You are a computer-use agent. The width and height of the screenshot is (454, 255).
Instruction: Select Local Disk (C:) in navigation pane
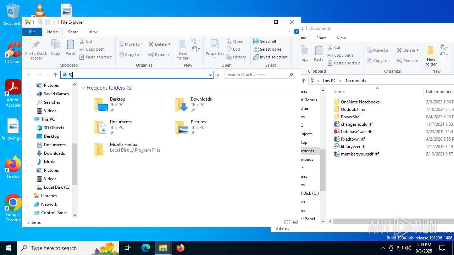[x=54, y=187]
